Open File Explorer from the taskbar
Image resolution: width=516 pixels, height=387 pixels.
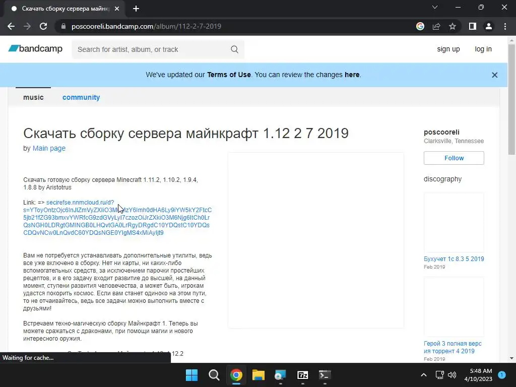259,375
